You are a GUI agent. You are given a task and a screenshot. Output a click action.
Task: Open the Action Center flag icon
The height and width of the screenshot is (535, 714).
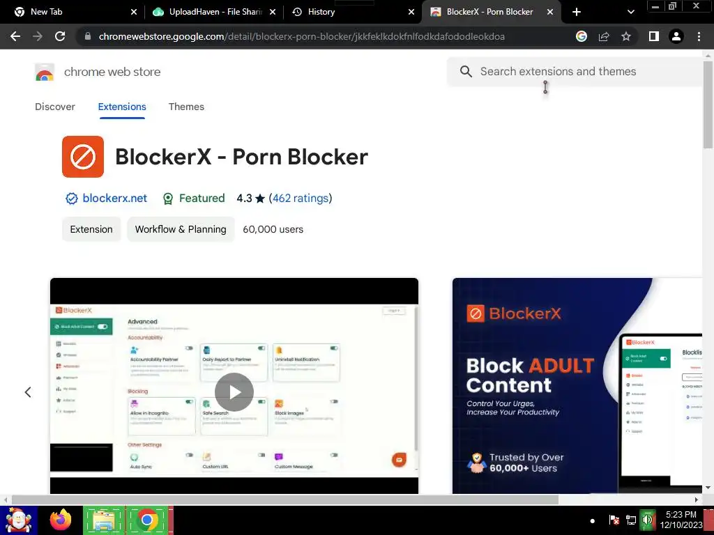coord(614,520)
